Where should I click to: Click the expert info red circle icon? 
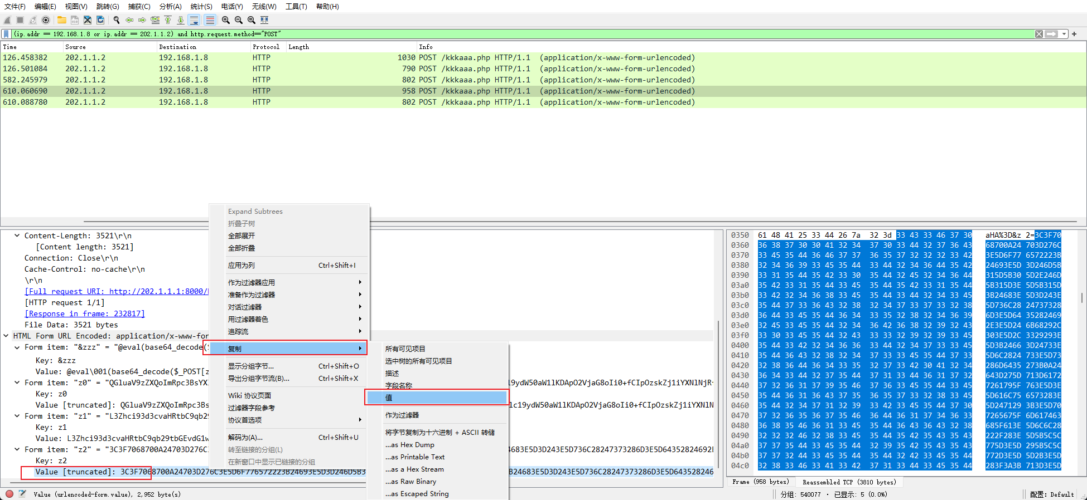(x=9, y=494)
